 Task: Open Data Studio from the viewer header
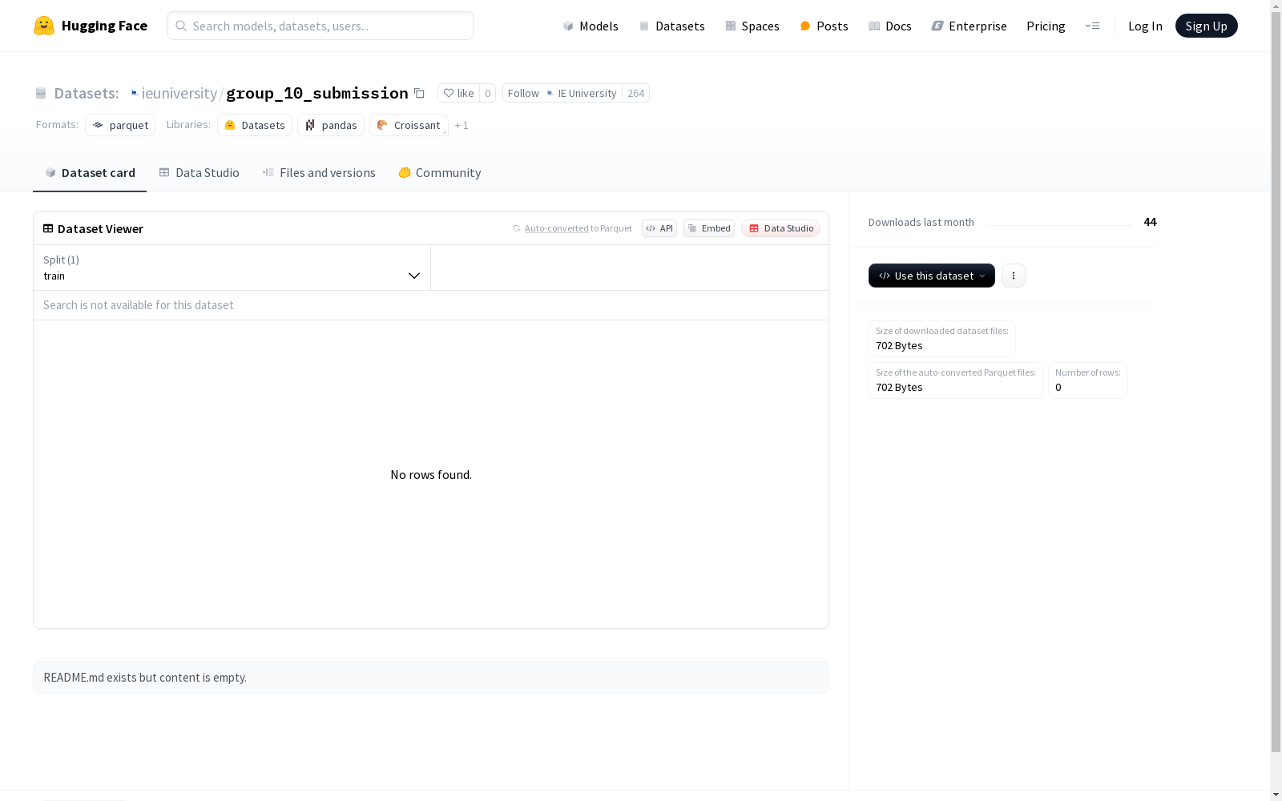781,228
